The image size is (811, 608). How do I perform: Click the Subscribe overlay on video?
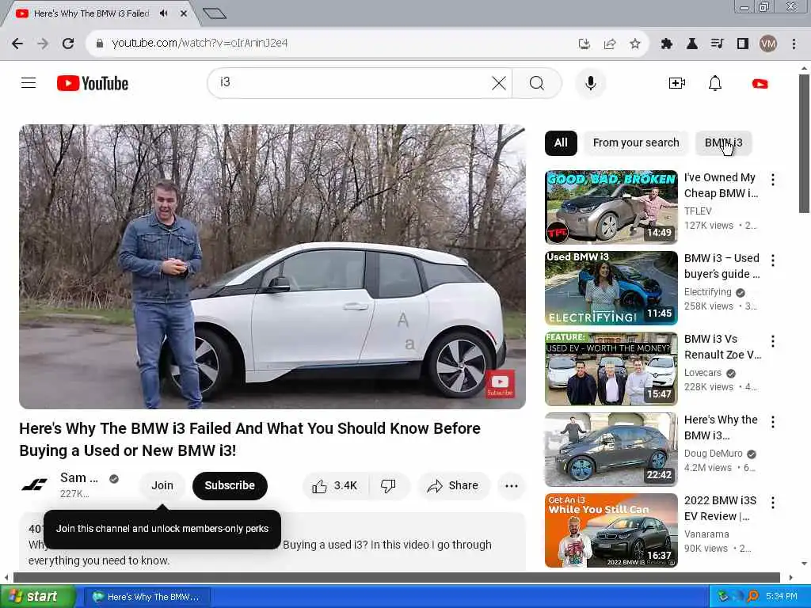[500, 384]
